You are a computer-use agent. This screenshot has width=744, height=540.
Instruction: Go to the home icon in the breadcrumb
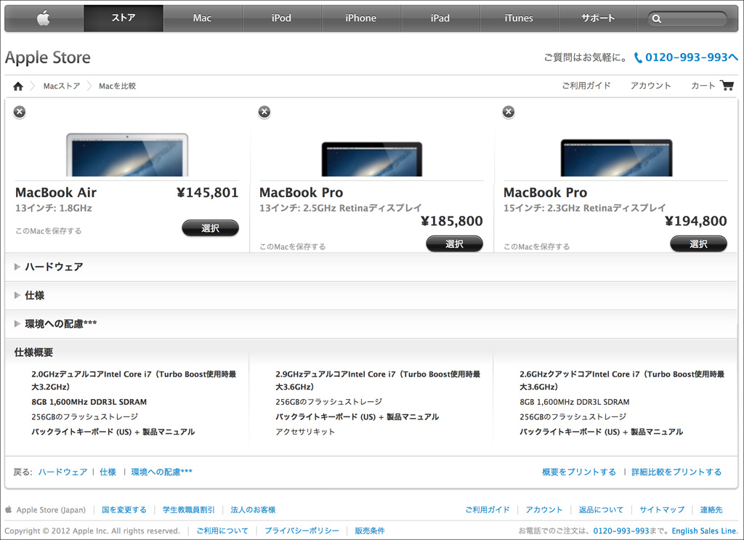(x=18, y=86)
